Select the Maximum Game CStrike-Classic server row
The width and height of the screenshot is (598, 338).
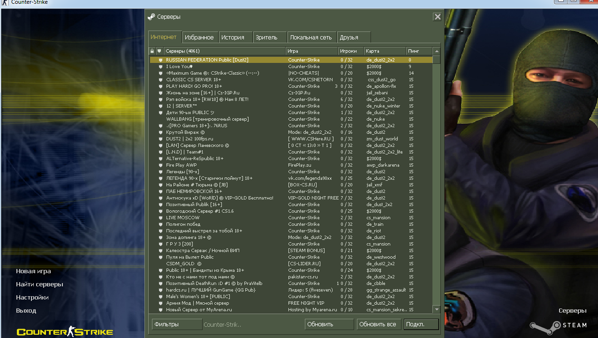[x=291, y=73]
